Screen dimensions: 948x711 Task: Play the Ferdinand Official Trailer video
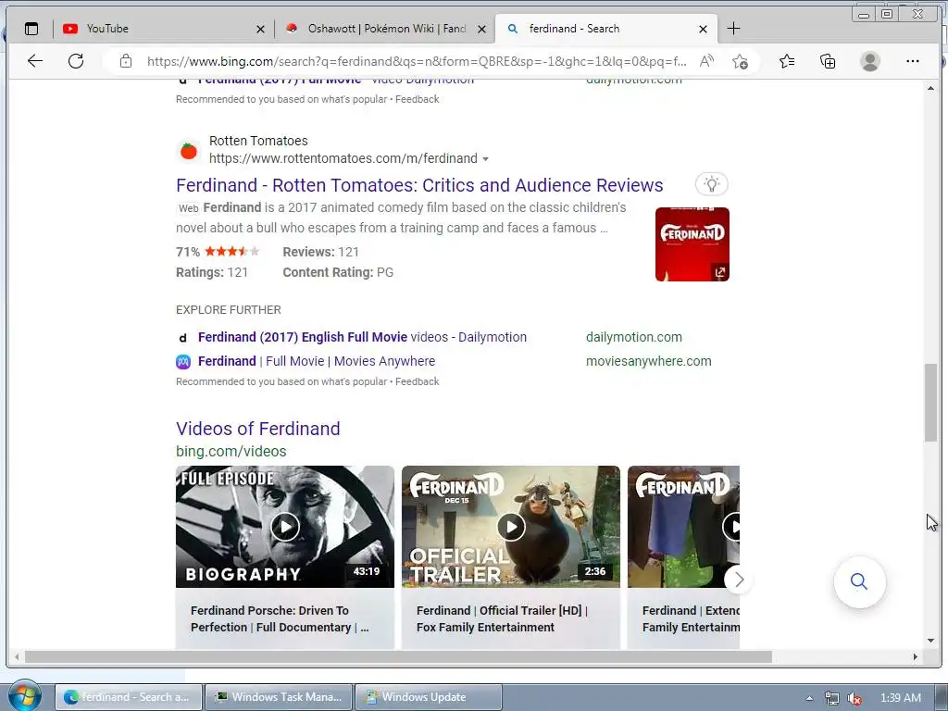pos(511,527)
